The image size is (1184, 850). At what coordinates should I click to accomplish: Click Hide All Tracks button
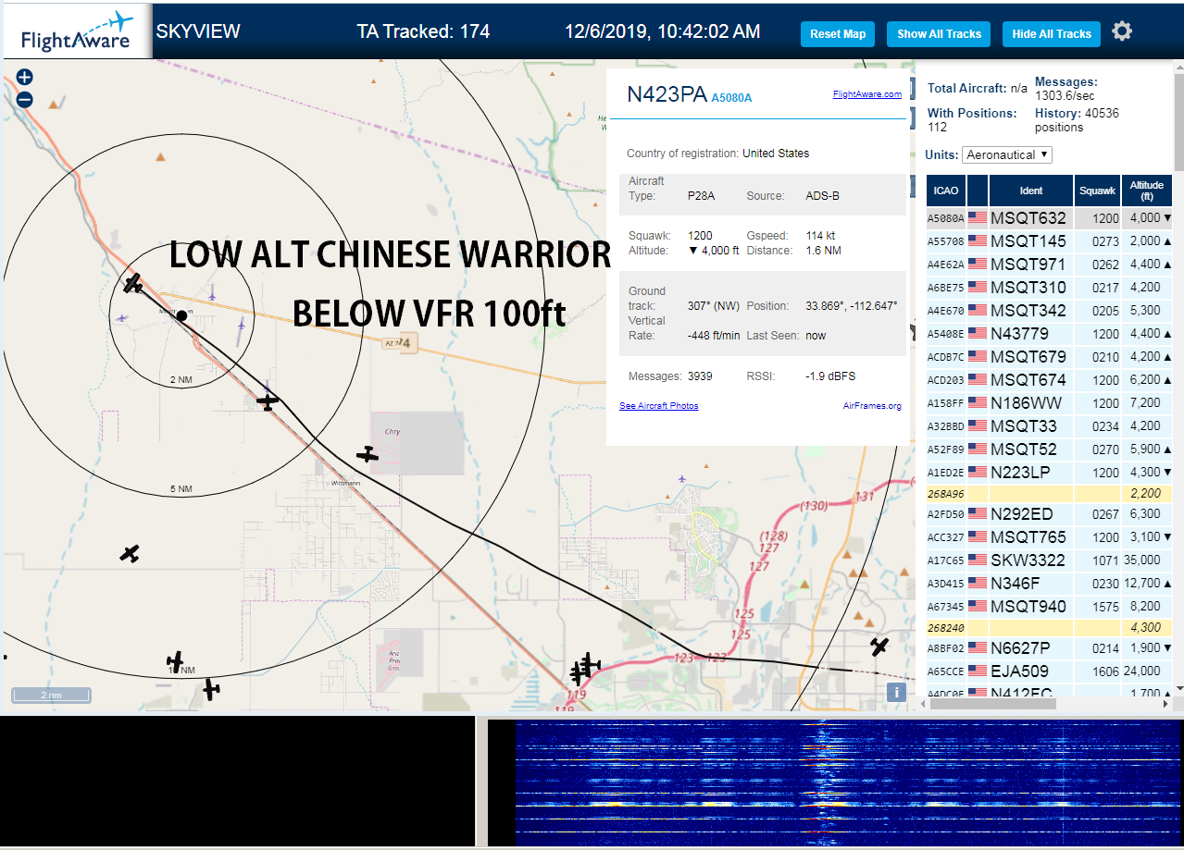pyautogui.click(x=1052, y=34)
